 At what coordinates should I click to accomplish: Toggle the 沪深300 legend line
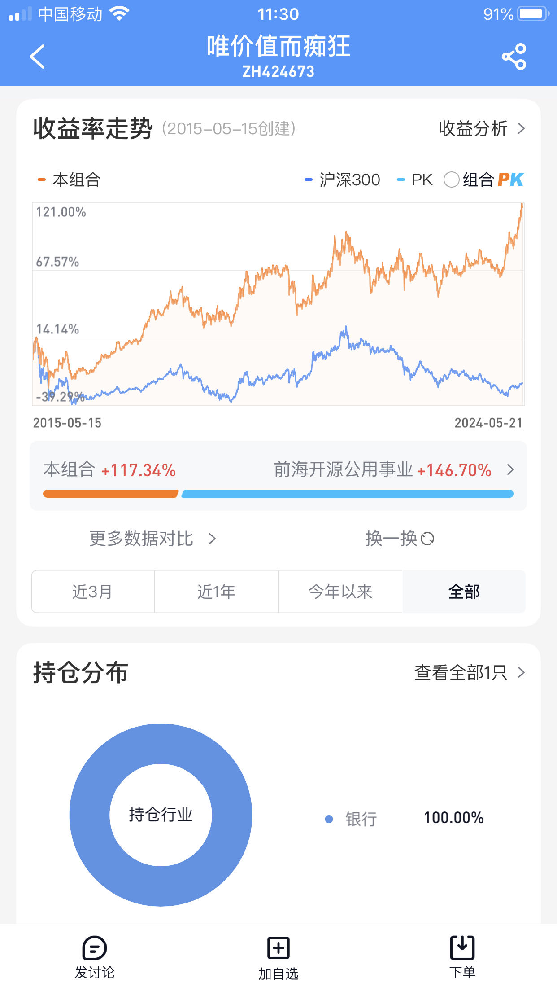(x=343, y=180)
